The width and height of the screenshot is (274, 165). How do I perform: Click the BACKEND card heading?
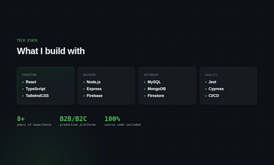pyautogui.click(x=89, y=75)
